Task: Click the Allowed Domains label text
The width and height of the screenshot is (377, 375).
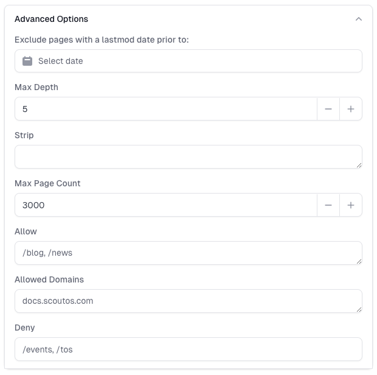Action: pos(49,279)
